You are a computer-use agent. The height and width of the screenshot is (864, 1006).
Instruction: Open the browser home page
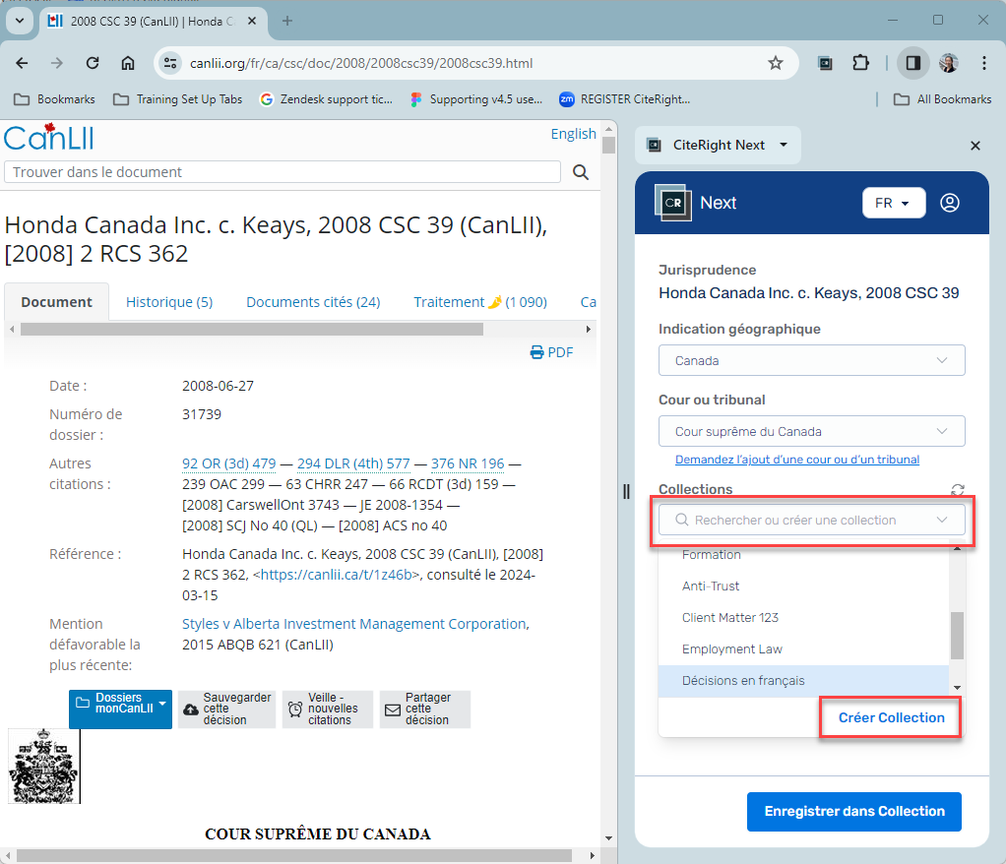(128, 63)
